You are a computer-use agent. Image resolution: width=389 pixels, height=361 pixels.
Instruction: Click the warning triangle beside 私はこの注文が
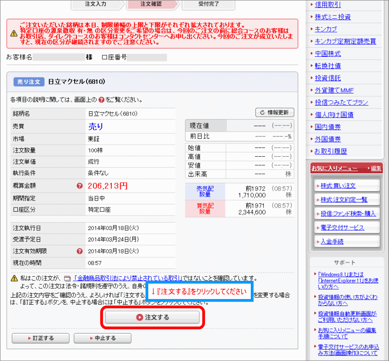pyautogui.click(x=14, y=279)
